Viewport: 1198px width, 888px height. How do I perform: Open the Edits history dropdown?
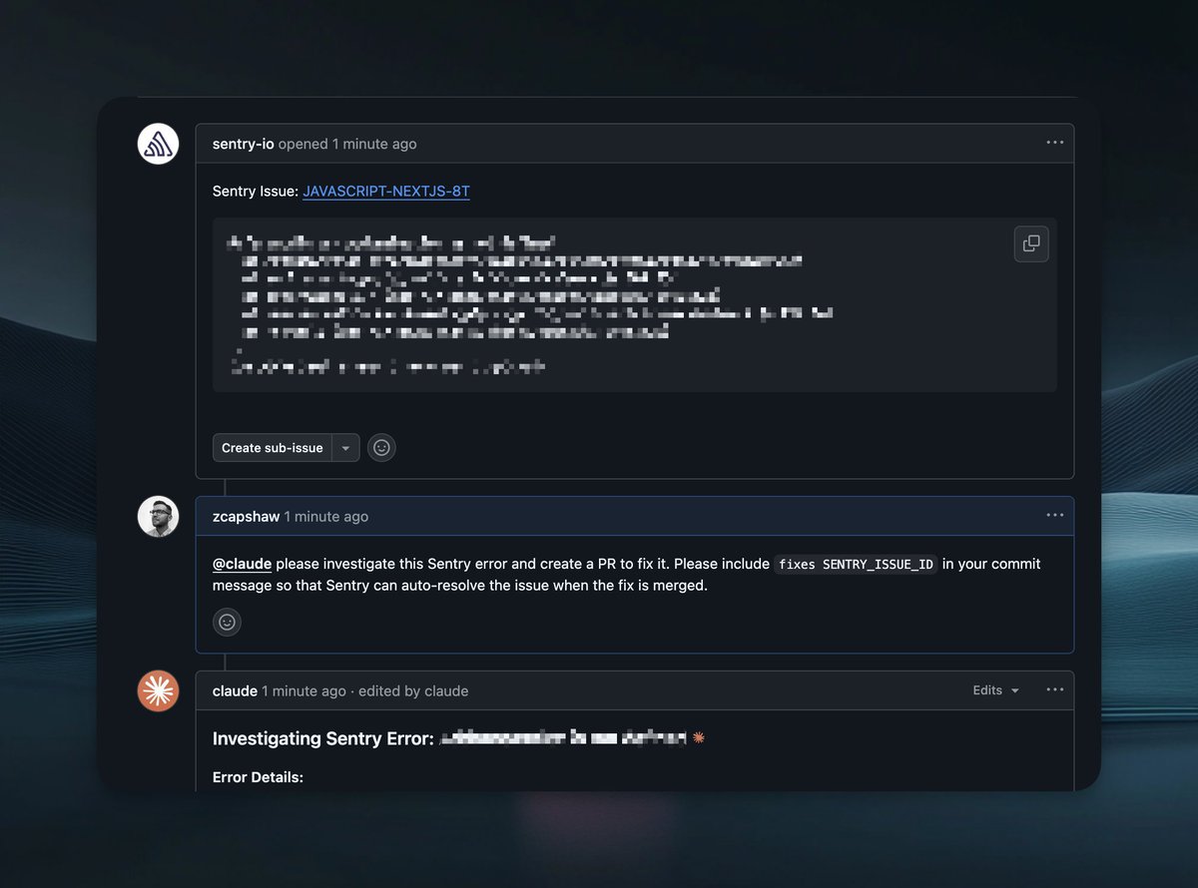click(996, 690)
